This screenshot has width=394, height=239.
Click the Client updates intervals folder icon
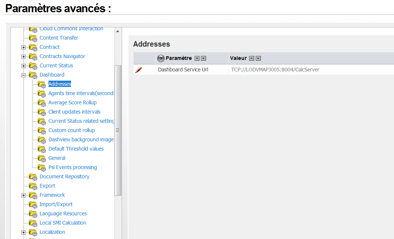[x=42, y=112]
